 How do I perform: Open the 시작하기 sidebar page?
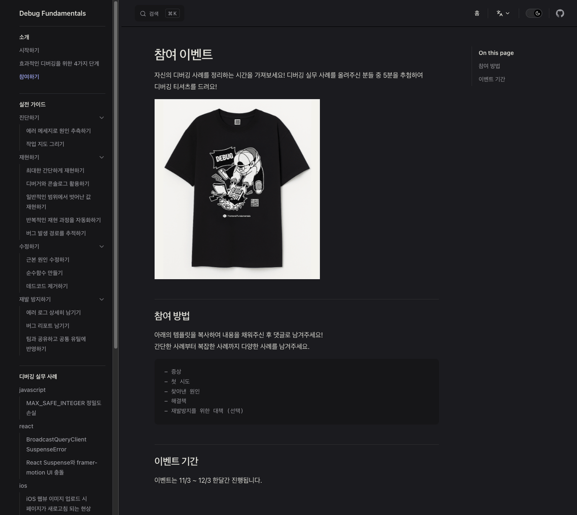coord(29,50)
